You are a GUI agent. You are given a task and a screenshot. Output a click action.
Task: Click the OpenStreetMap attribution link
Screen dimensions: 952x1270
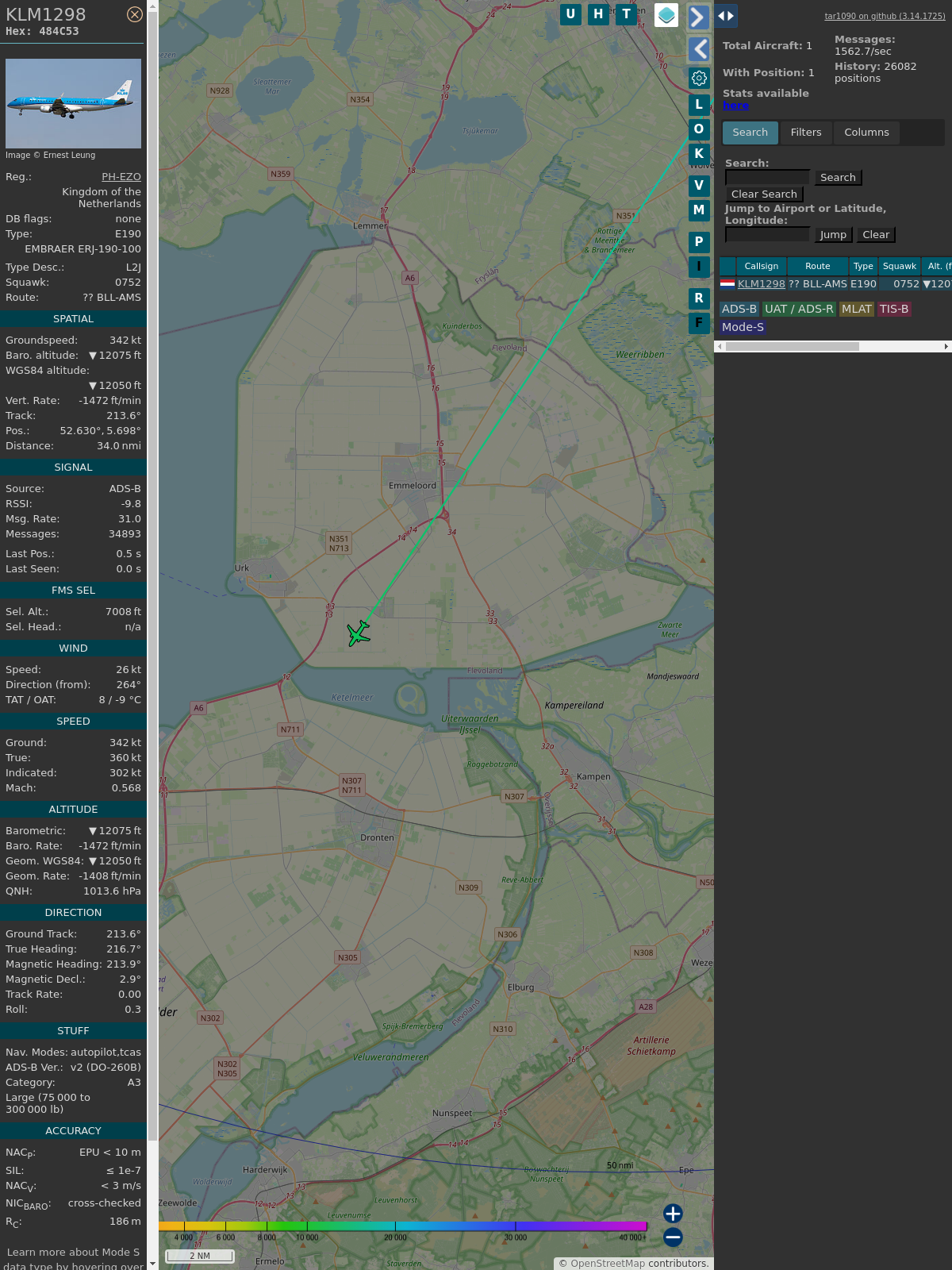(608, 1264)
